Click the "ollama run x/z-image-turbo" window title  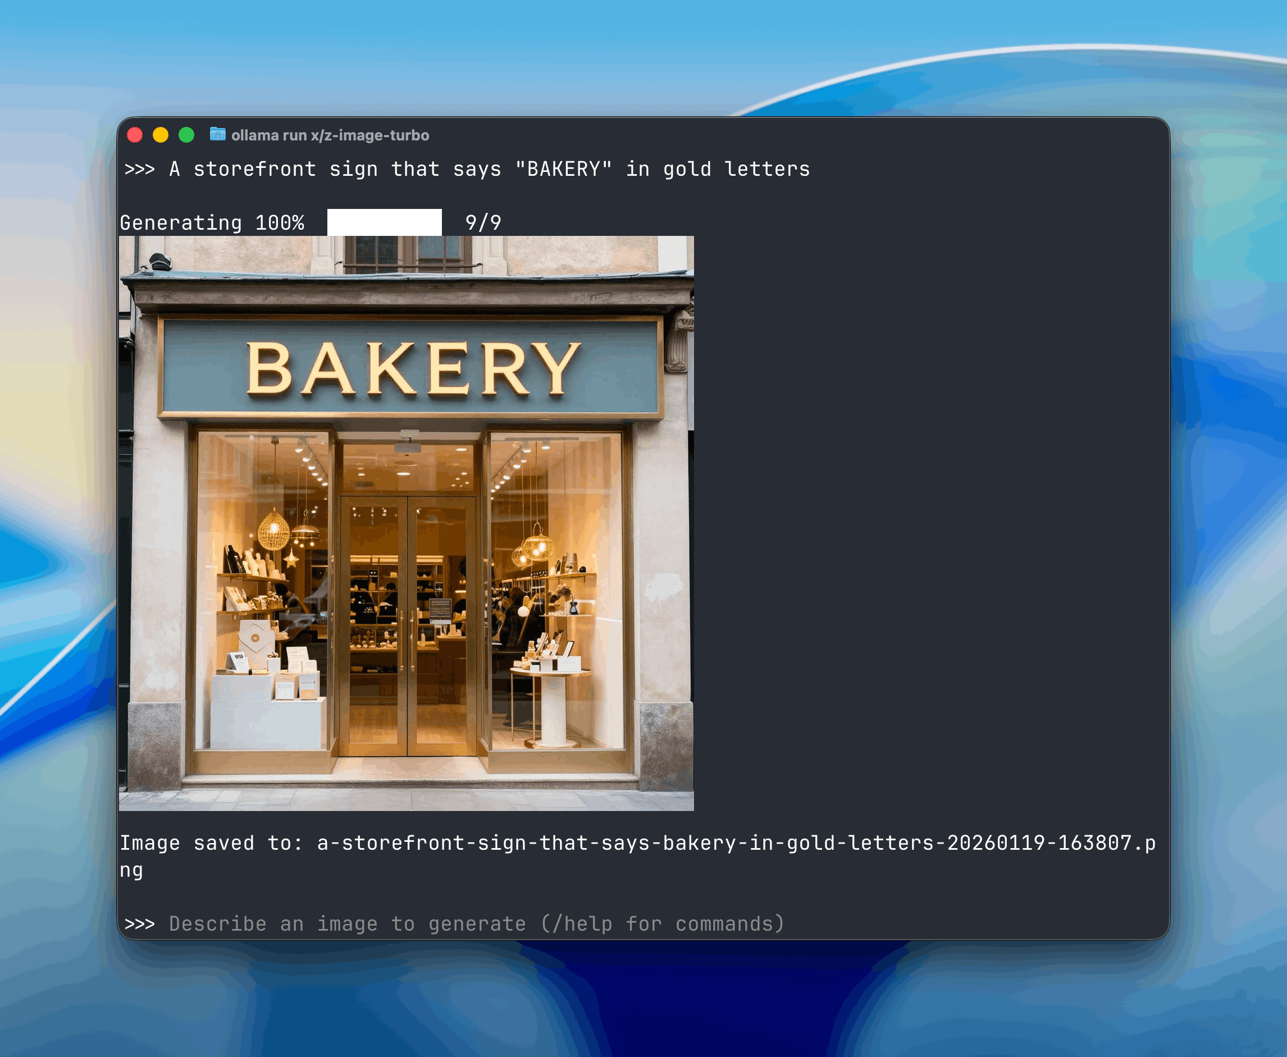click(330, 135)
